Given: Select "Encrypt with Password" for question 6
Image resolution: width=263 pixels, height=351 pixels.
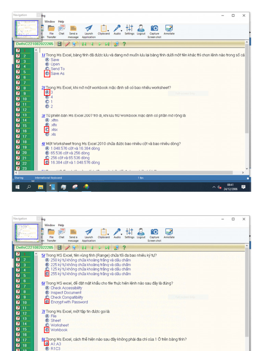Looking at the screenshot, I should (47, 302).
